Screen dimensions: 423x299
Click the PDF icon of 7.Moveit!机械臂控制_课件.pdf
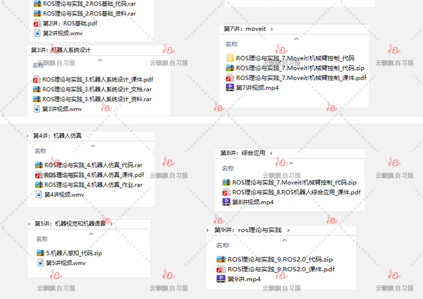(x=230, y=78)
